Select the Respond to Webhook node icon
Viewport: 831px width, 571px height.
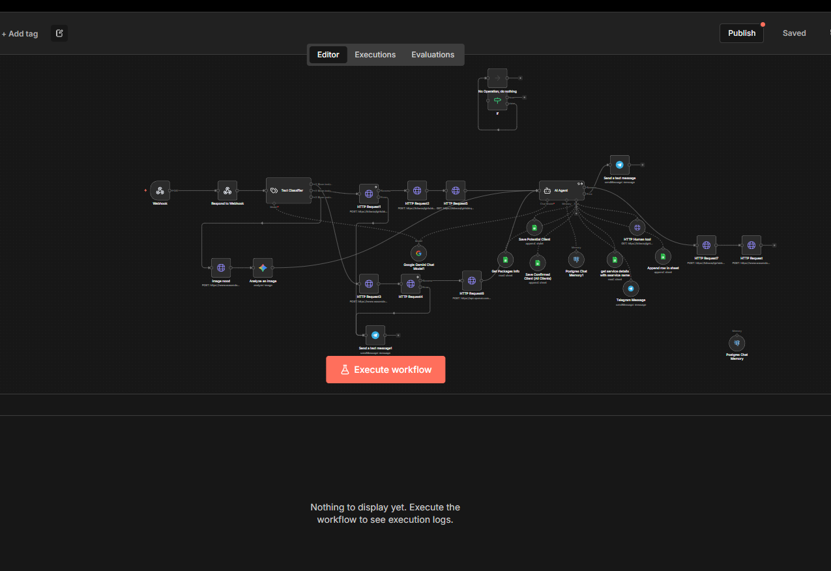tap(227, 191)
